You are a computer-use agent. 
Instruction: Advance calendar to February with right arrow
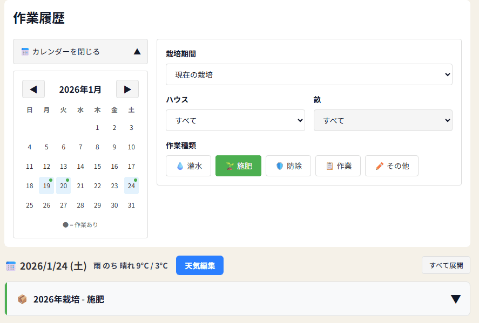(x=127, y=89)
